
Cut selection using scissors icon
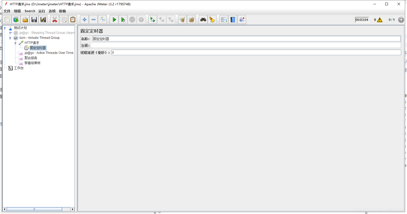55,20
